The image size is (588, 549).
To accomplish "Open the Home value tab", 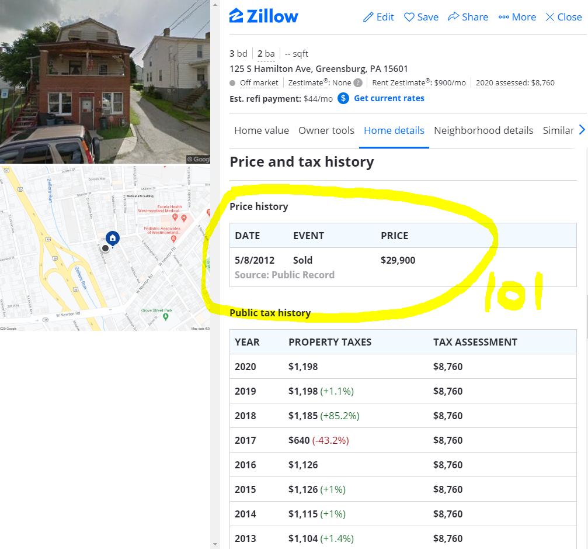I will click(x=262, y=130).
